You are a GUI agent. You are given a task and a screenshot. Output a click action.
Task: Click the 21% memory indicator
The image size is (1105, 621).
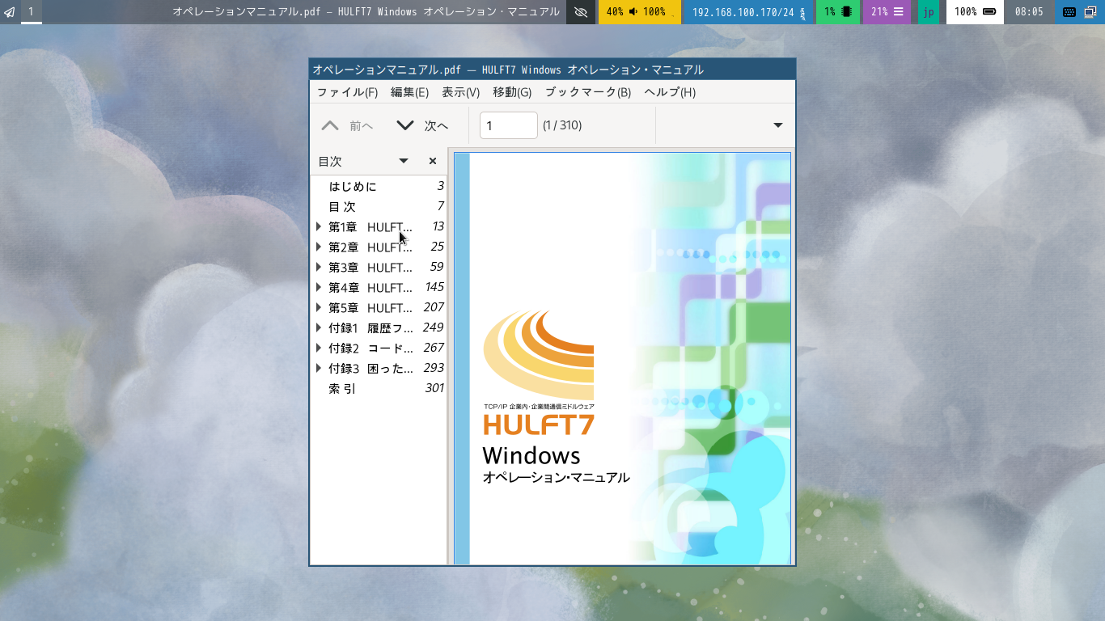click(x=887, y=12)
